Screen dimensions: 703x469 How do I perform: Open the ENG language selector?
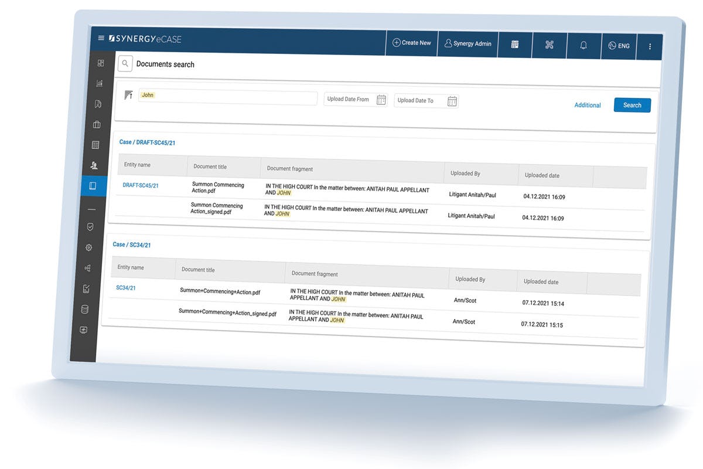(x=619, y=46)
